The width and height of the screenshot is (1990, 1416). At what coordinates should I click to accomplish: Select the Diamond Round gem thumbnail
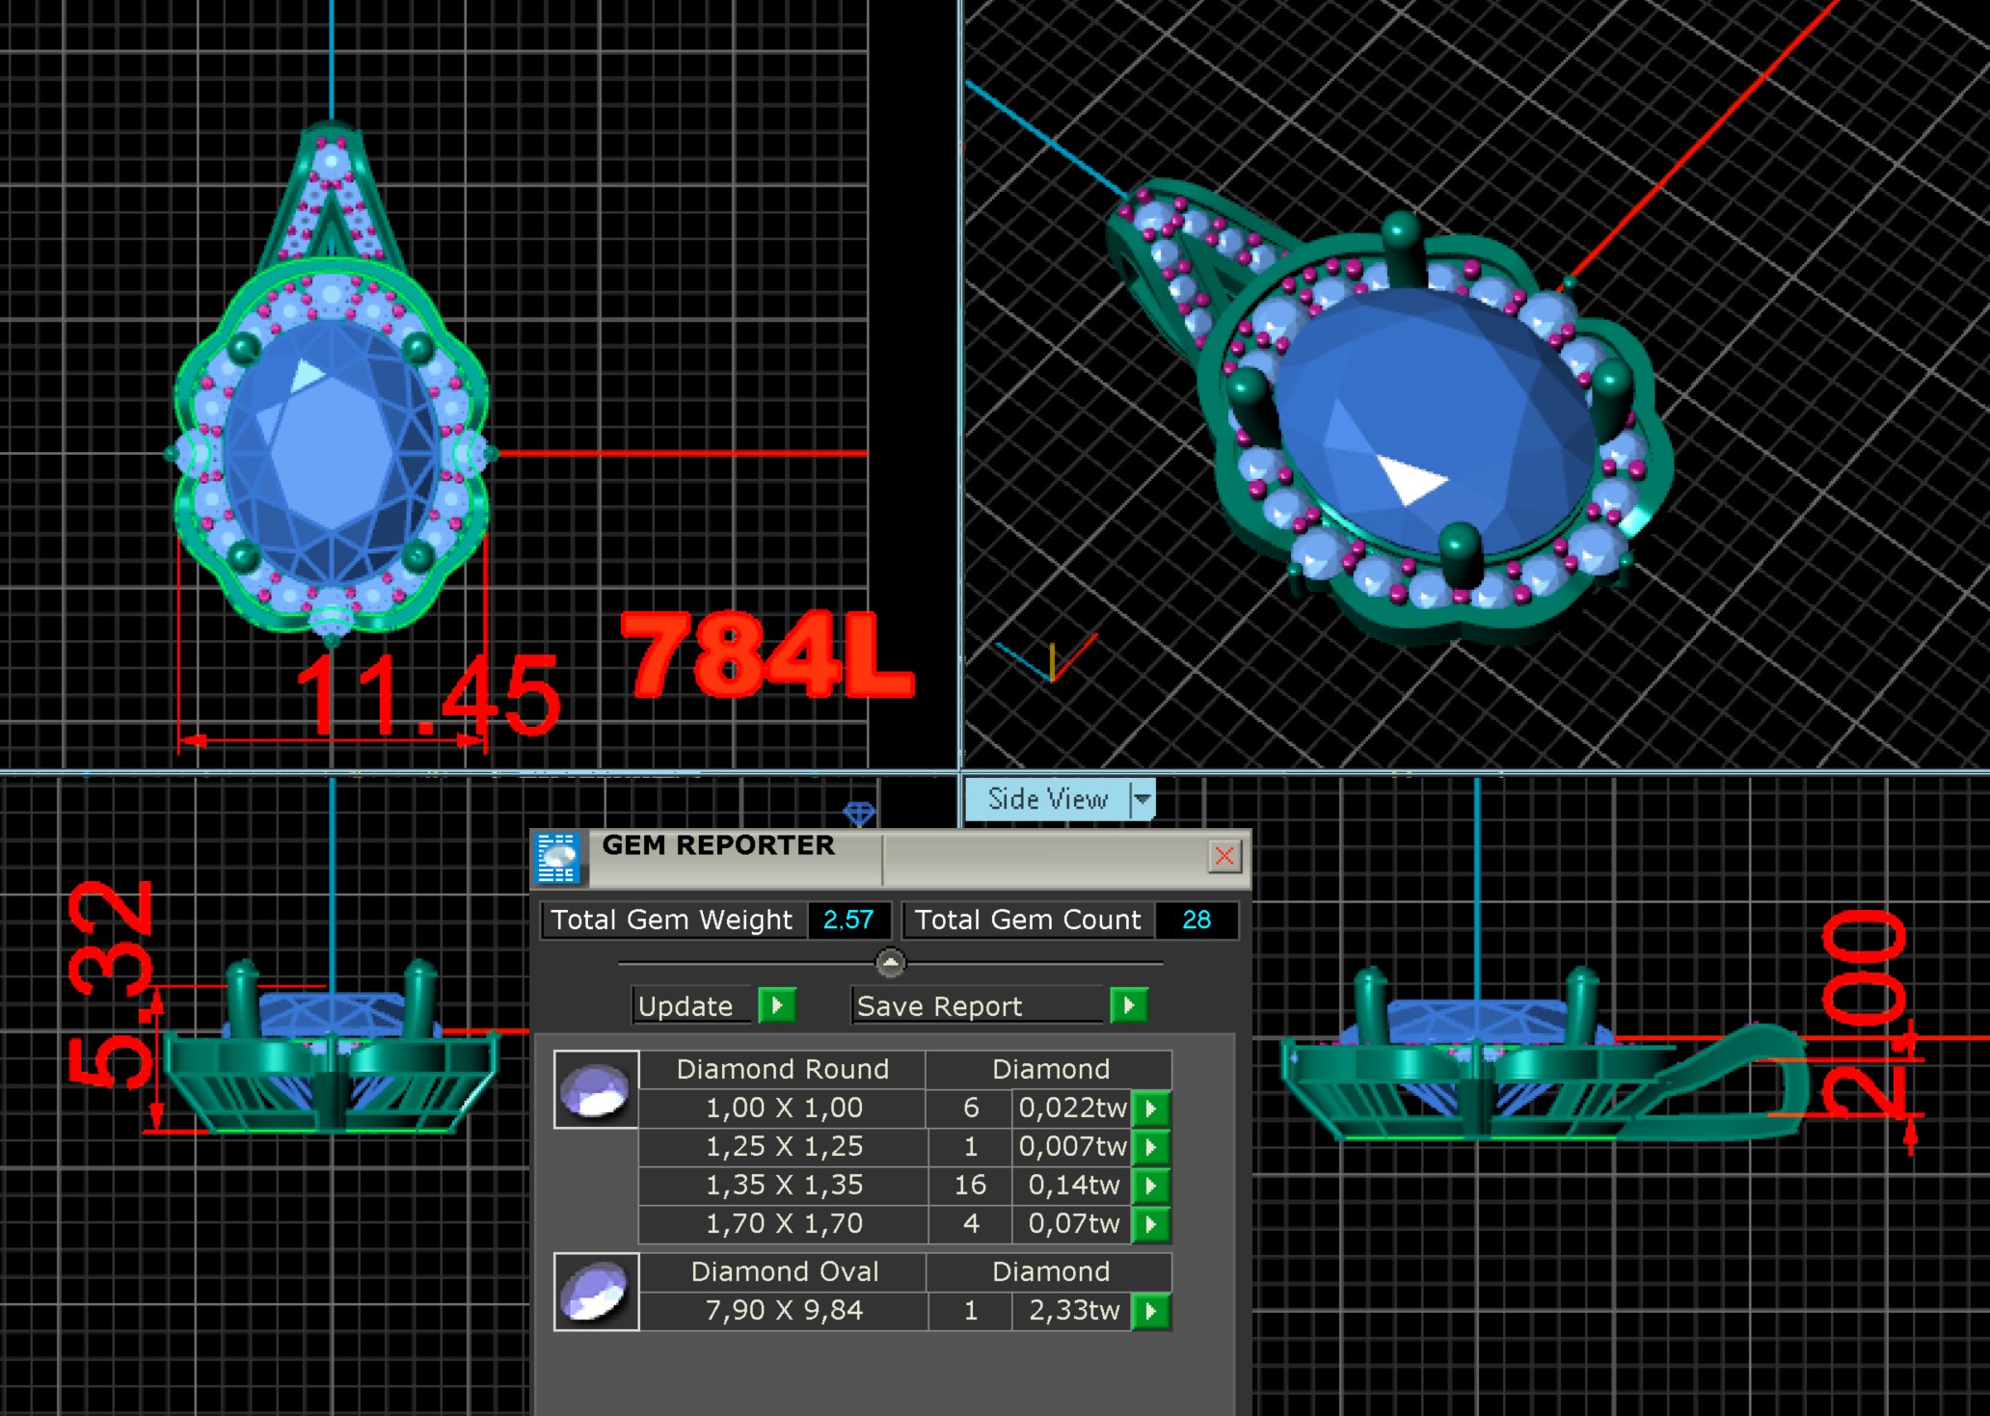pos(596,1089)
